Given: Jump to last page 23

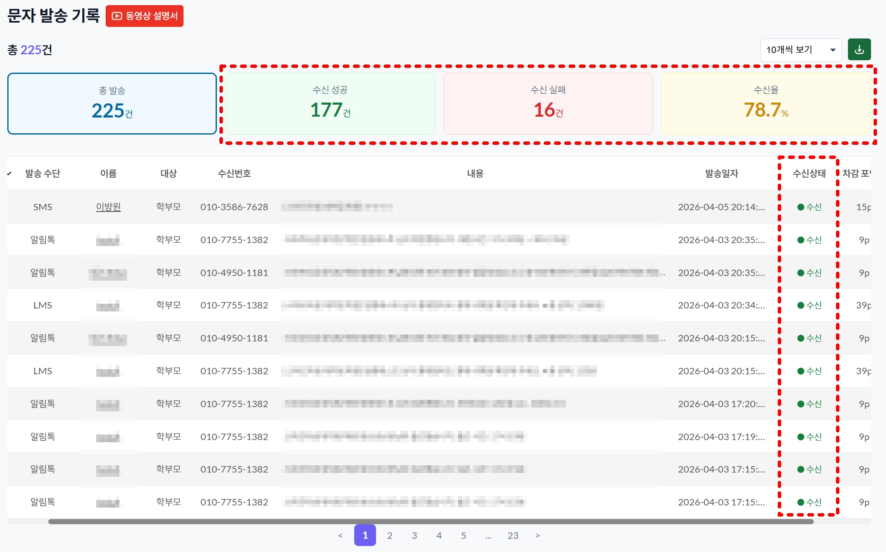Looking at the screenshot, I should [513, 535].
